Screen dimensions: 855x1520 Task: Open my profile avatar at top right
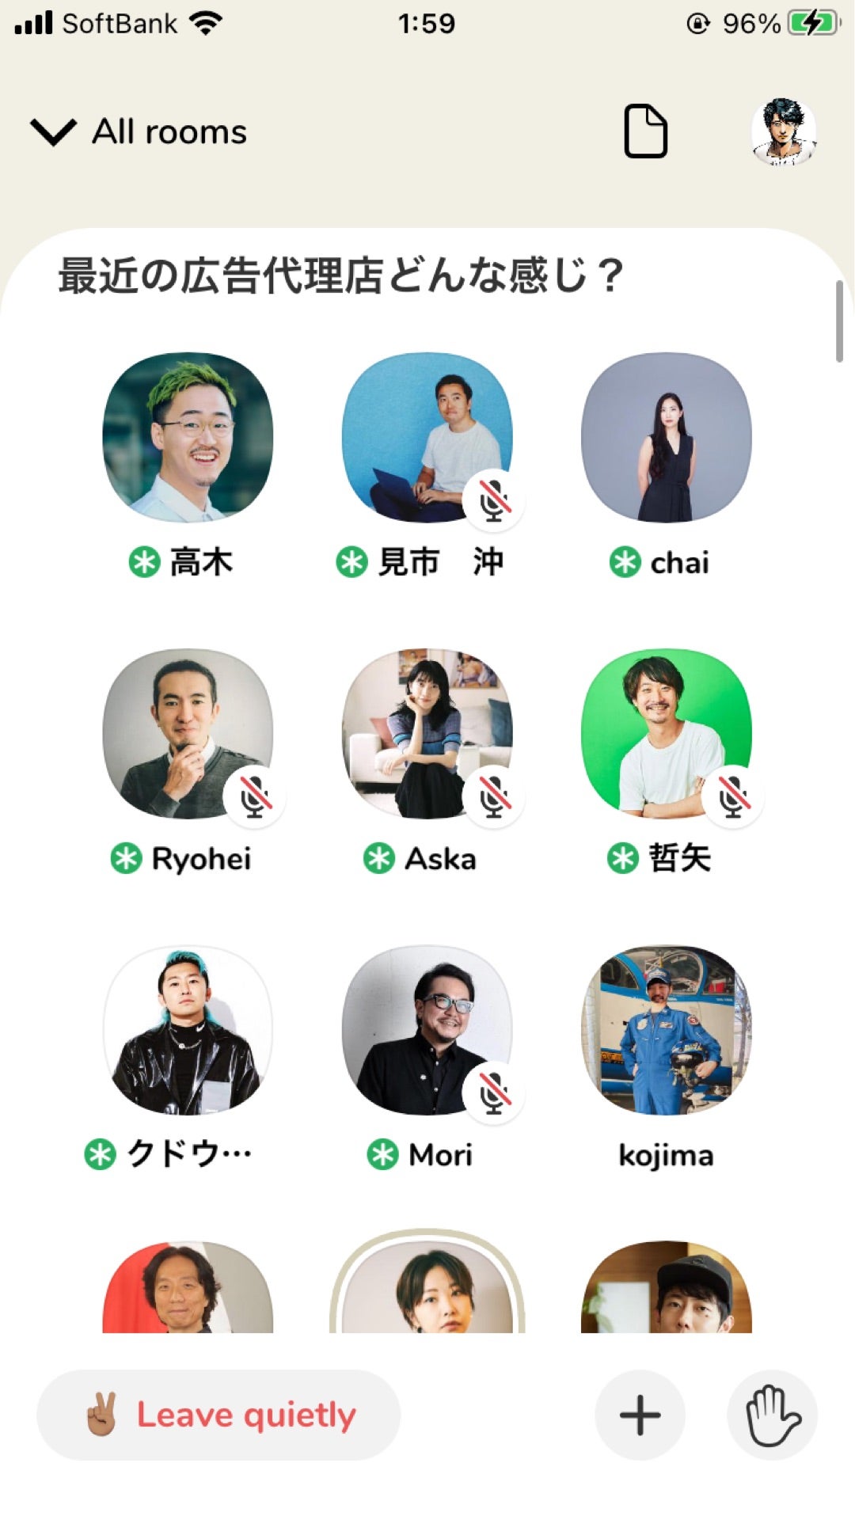[x=784, y=131]
